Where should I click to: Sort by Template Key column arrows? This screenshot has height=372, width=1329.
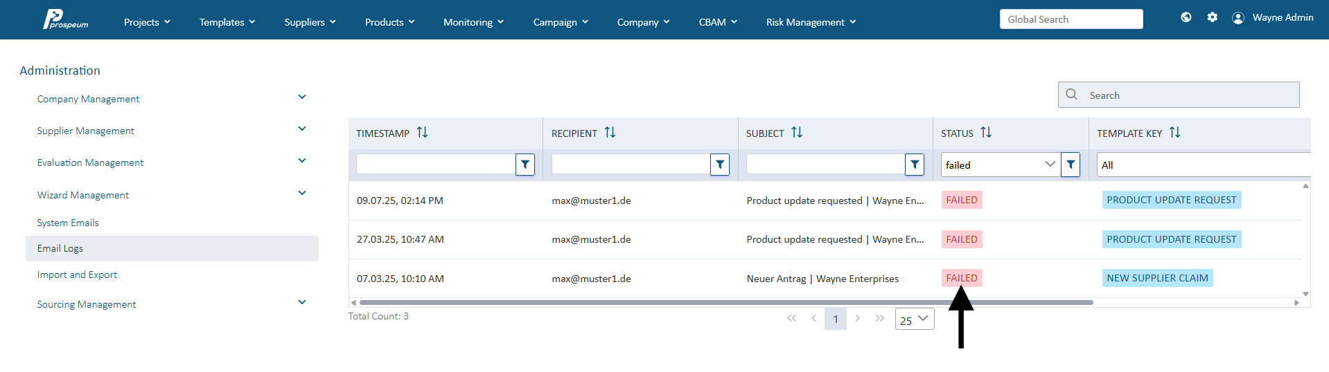[x=1174, y=133]
